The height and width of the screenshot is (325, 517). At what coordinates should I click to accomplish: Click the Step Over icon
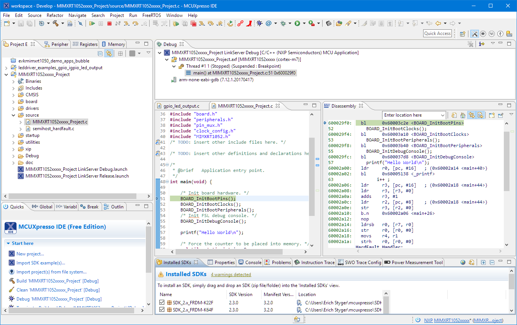[x=135, y=23]
